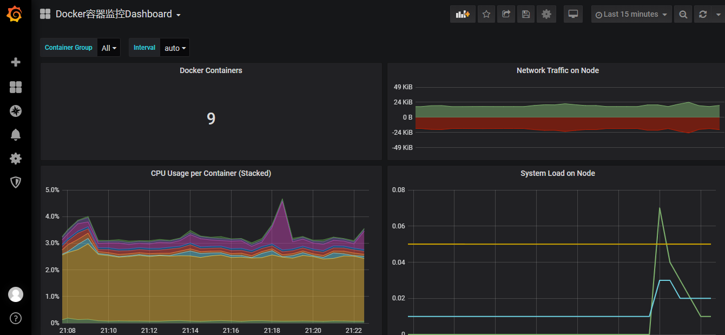Star this dashboard as favorite
This screenshot has height=335, width=725.
click(486, 15)
